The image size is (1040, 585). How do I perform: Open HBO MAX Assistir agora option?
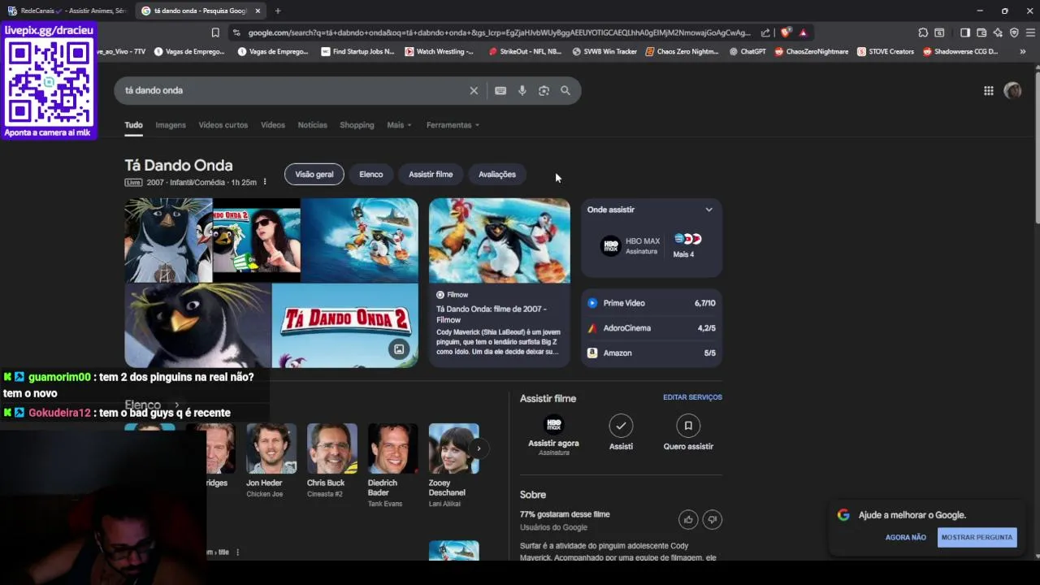(x=553, y=434)
